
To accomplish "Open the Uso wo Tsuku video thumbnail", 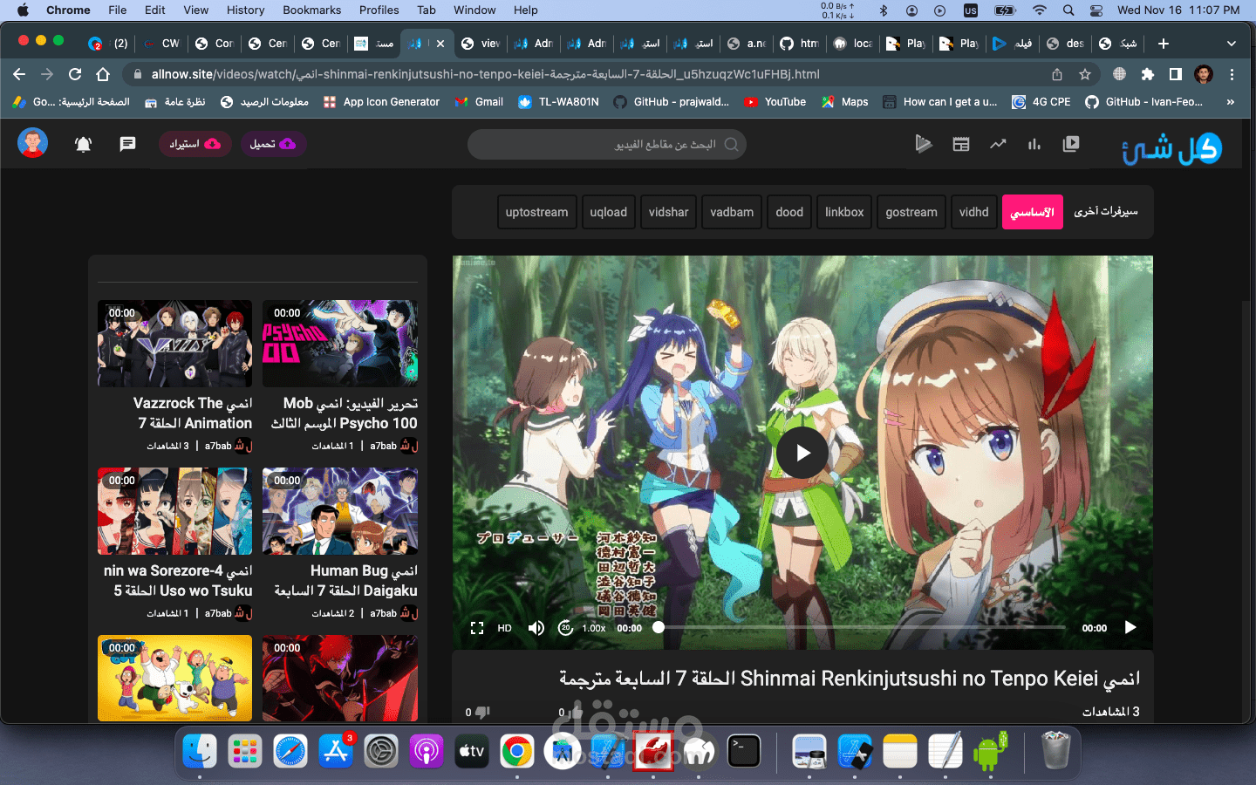I will coord(174,511).
